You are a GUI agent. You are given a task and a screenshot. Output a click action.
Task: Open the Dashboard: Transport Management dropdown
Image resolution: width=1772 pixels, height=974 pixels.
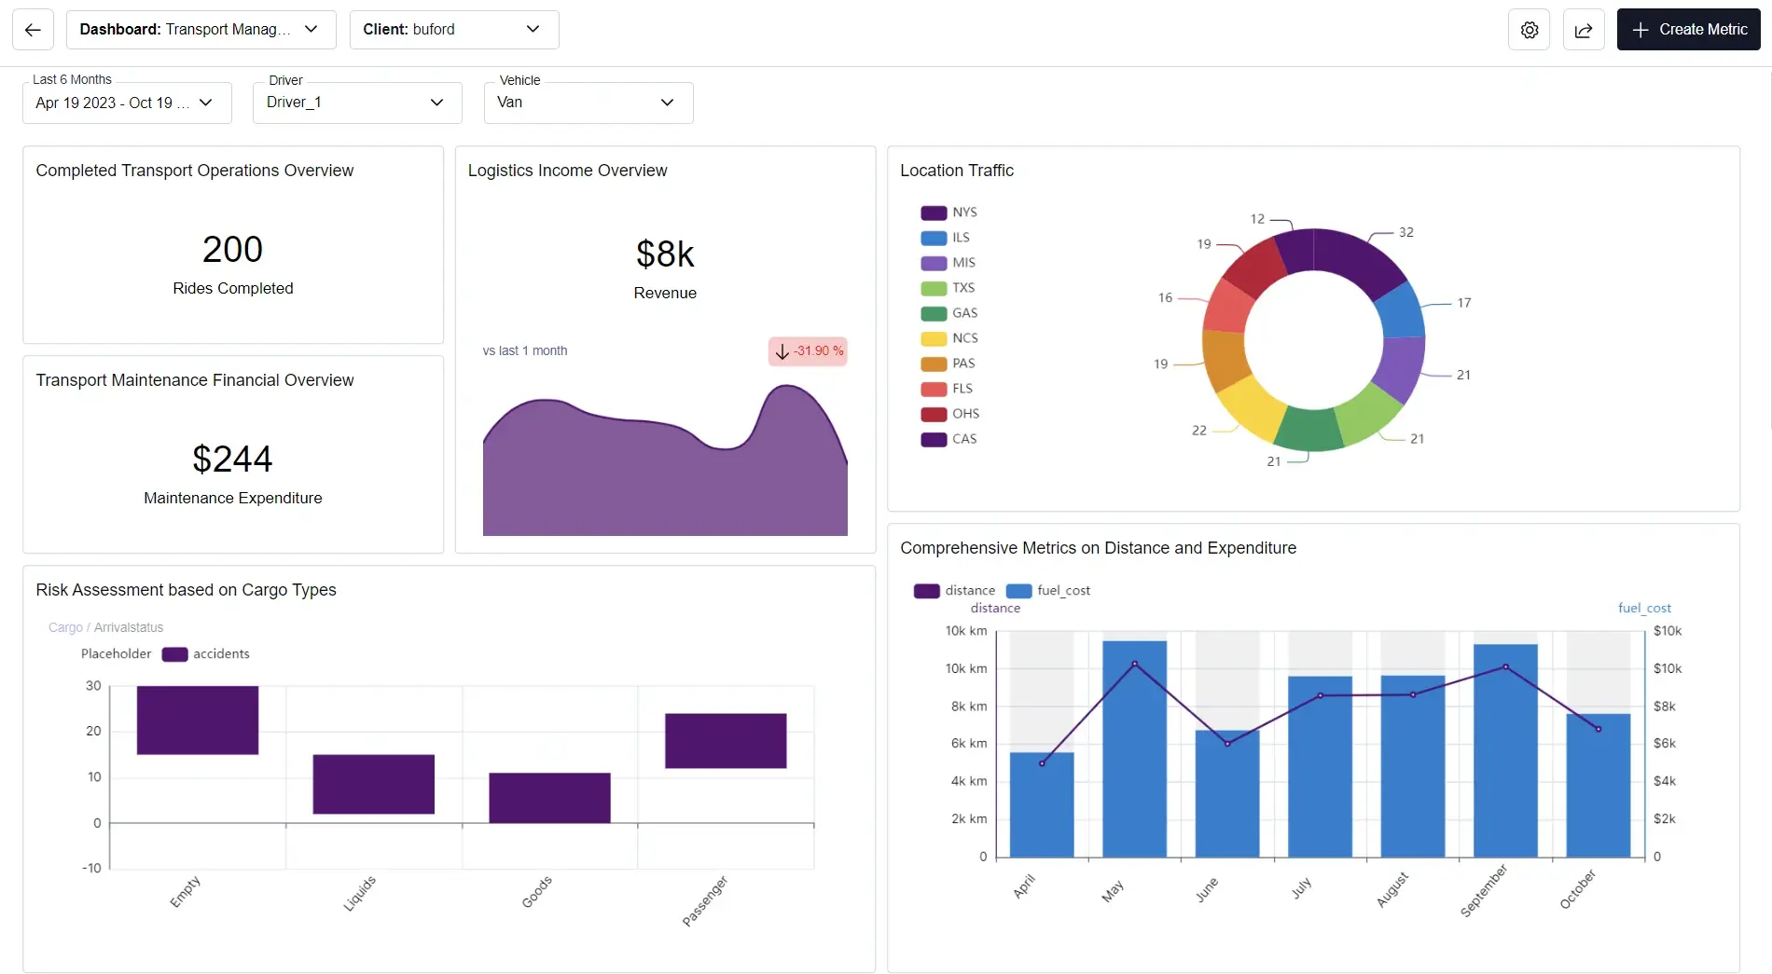pyautogui.click(x=201, y=29)
